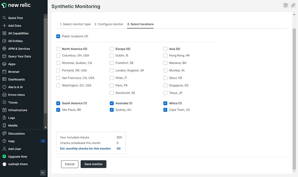Select Washington, DC, USA location
Viewport: 298px width, 177px height.
(x=58, y=85)
